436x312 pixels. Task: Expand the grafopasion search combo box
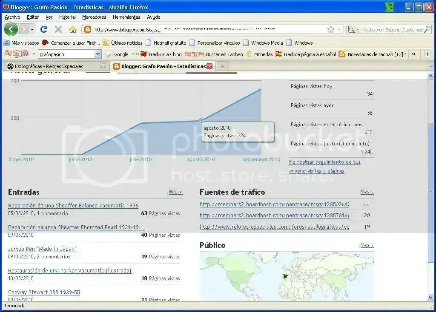pos(98,54)
